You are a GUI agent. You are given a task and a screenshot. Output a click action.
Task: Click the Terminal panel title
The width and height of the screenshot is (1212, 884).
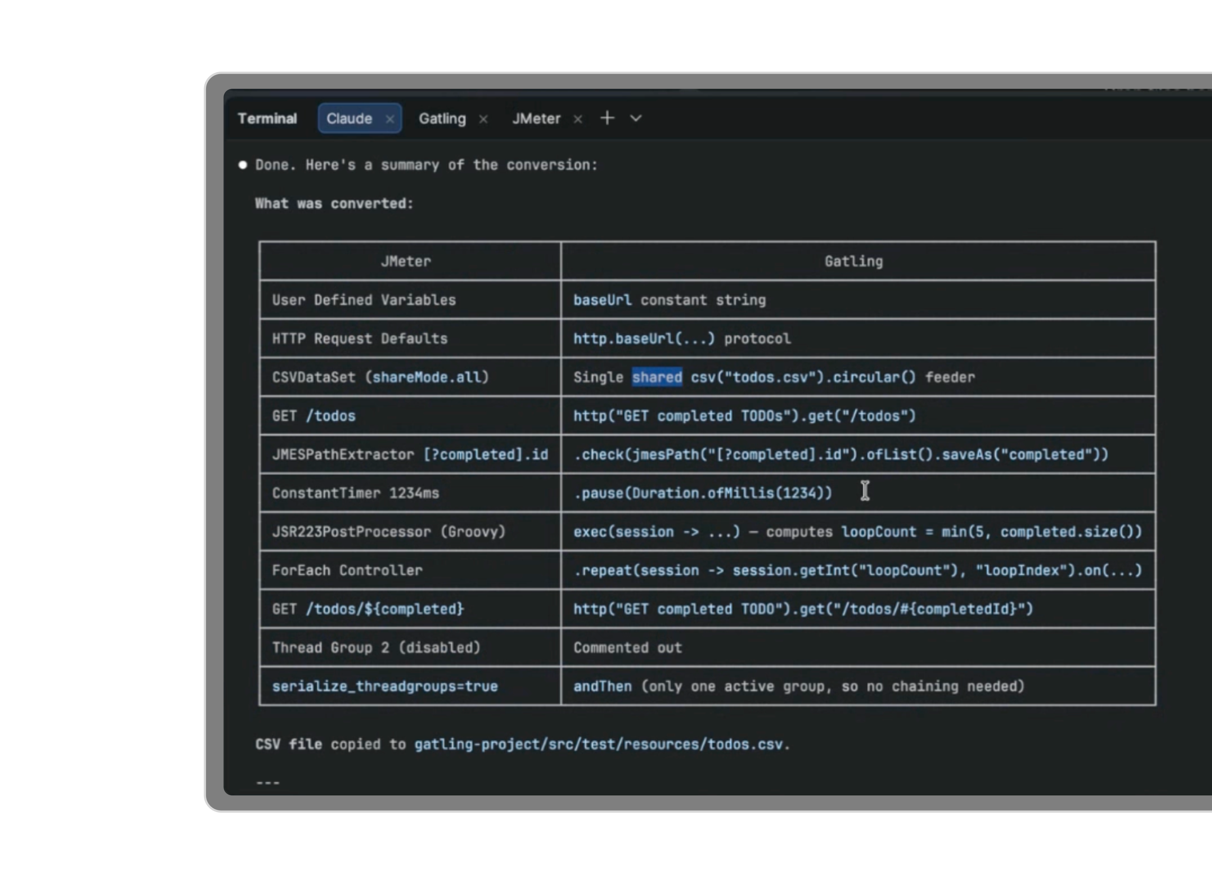(x=267, y=119)
